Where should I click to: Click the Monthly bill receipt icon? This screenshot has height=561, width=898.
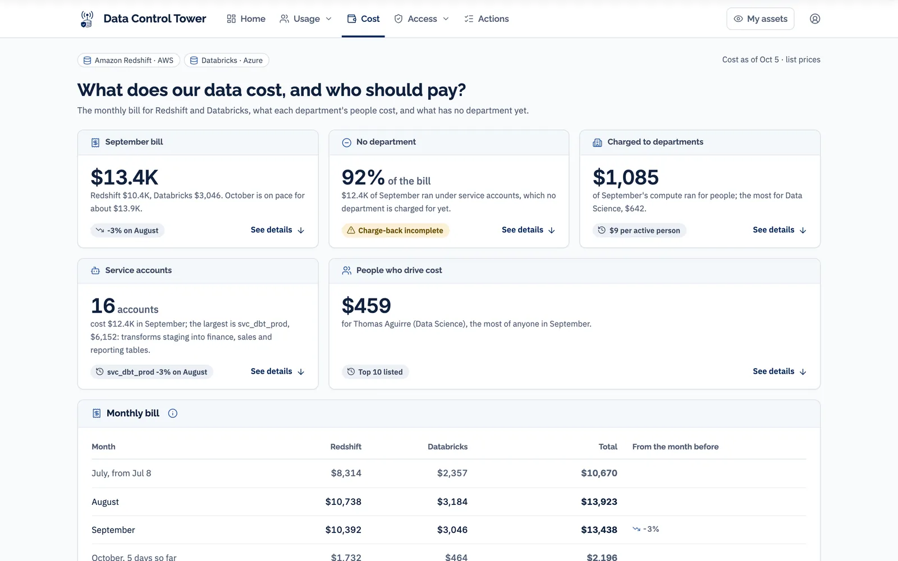(x=97, y=413)
